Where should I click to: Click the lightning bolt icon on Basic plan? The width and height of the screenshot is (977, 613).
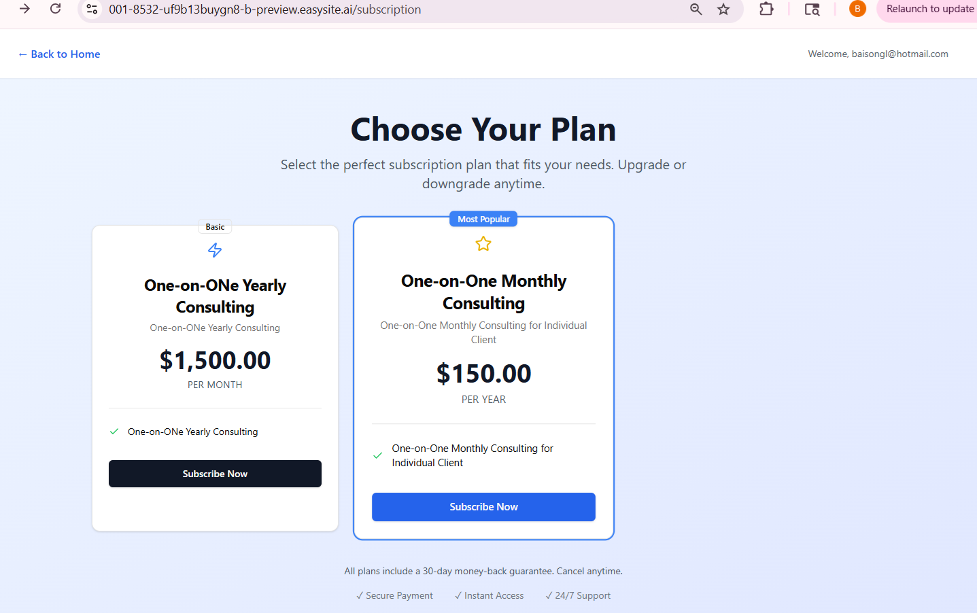(215, 250)
